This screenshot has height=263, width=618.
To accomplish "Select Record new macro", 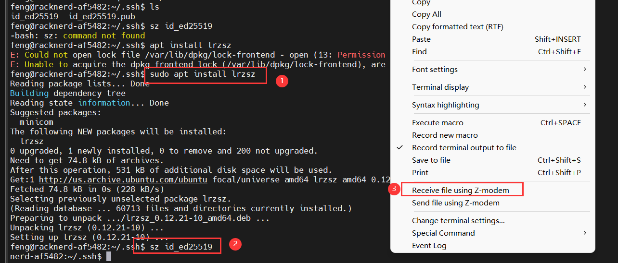I will tap(445, 135).
